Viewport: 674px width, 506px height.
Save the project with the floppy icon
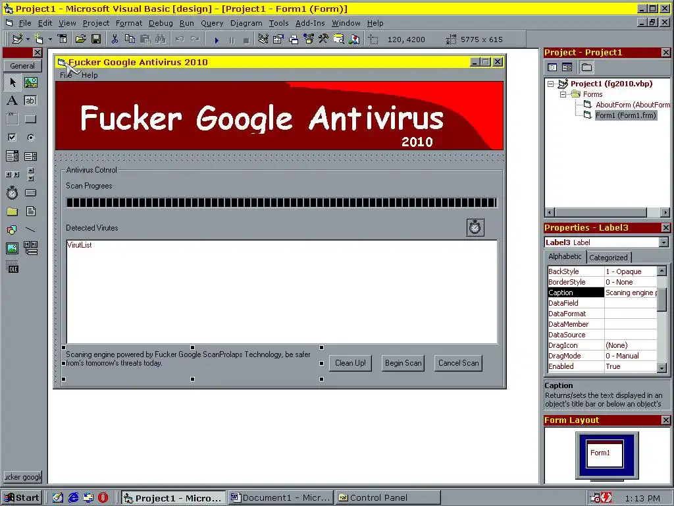(96, 39)
